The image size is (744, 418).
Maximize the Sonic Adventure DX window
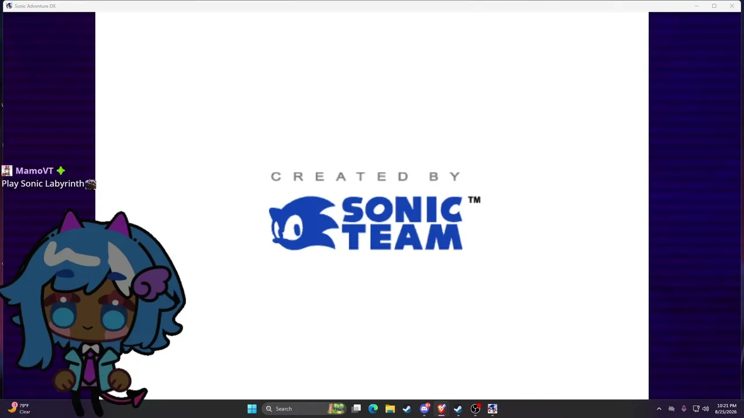[x=714, y=6]
